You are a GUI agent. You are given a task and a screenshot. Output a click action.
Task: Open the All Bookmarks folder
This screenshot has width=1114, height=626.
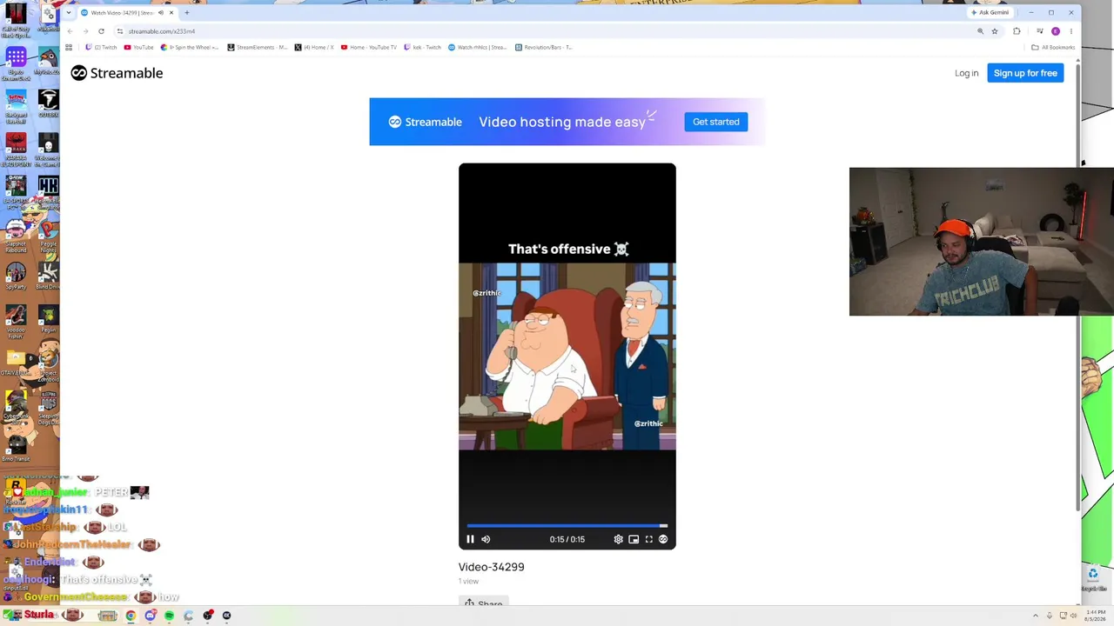point(1053,47)
